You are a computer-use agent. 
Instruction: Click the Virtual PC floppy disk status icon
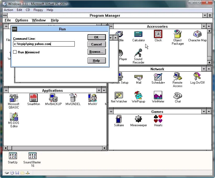click(17, 173)
